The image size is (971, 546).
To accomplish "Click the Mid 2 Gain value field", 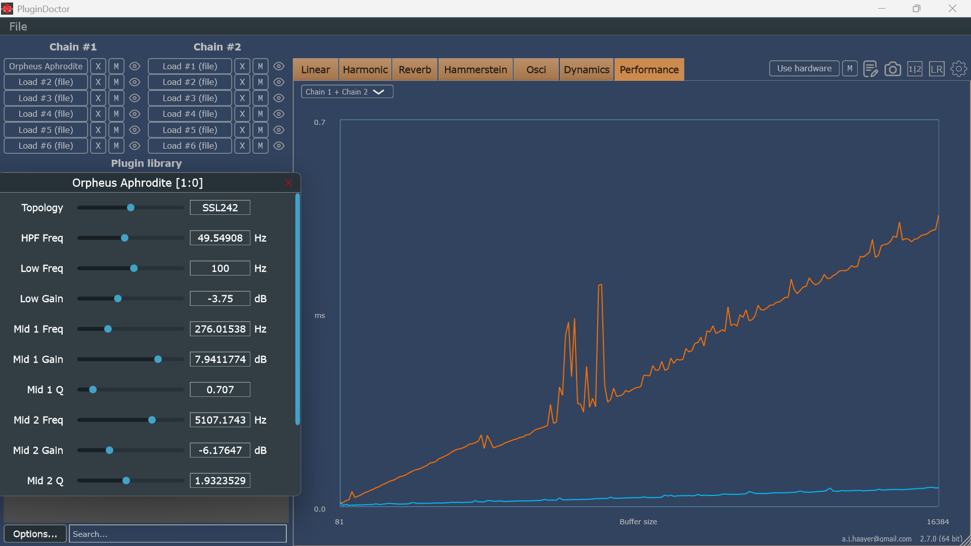I will pyautogui.click(x=220, y=450).
